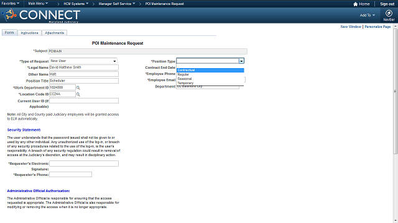This screenshot has height=223, width=398.
Task: Click Personalize Page link
Action: (x=377, y=27)
